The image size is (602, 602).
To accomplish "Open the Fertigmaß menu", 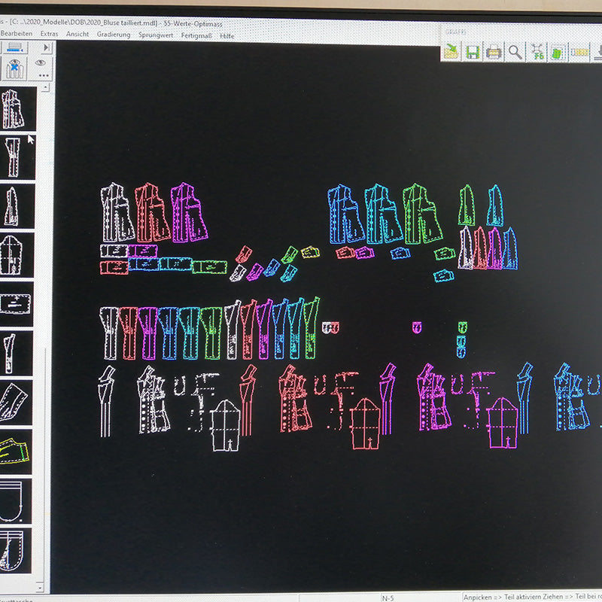I will click(194, 35).
